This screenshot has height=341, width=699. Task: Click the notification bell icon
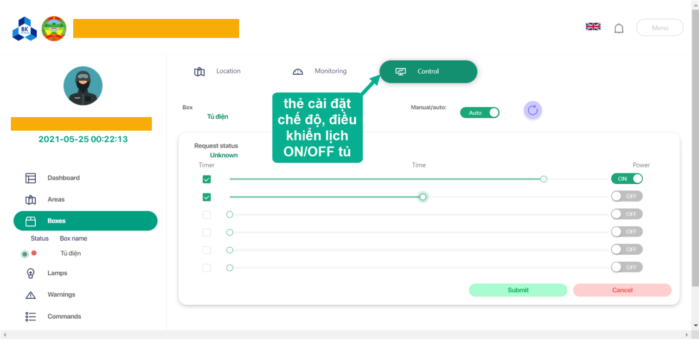click(x=619, y=29)
